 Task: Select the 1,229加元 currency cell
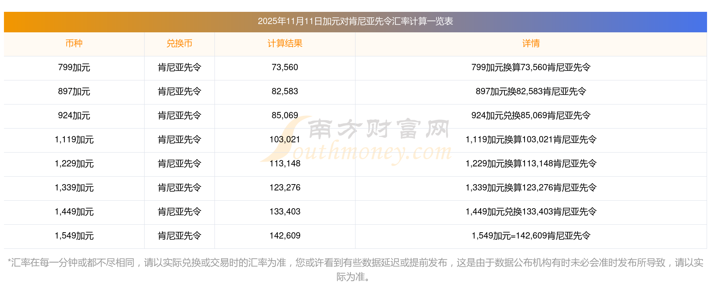tap(74, 164)
